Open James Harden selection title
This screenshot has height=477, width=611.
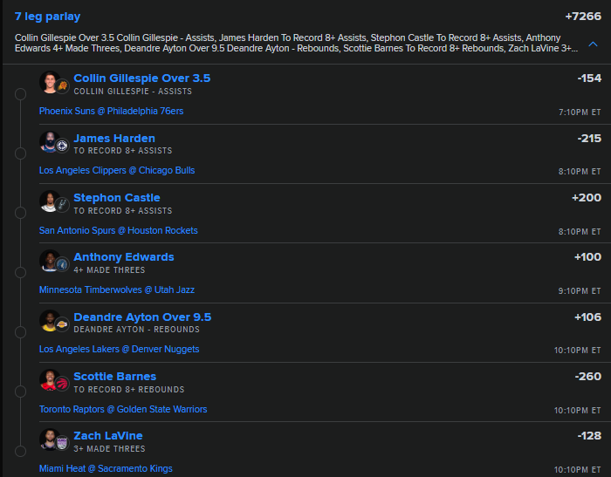[114, 139]
